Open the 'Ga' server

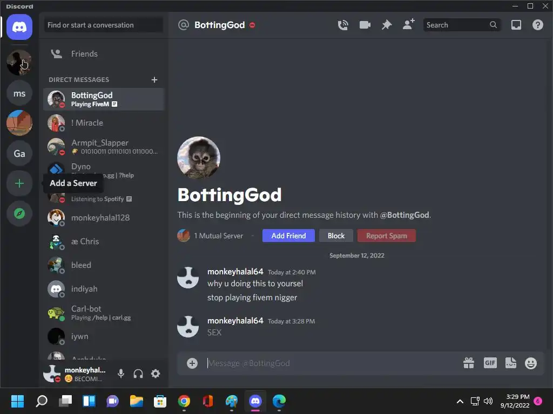[x=19, y=154]
